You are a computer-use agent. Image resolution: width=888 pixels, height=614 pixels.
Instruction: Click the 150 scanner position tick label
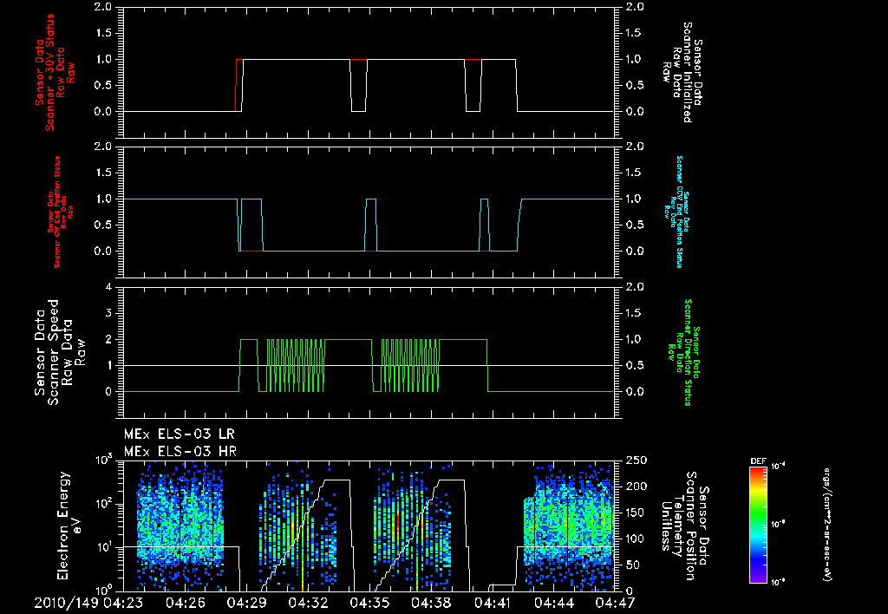click(636, 513)
